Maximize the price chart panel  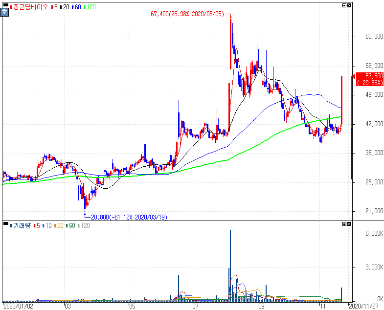[344, 5]
